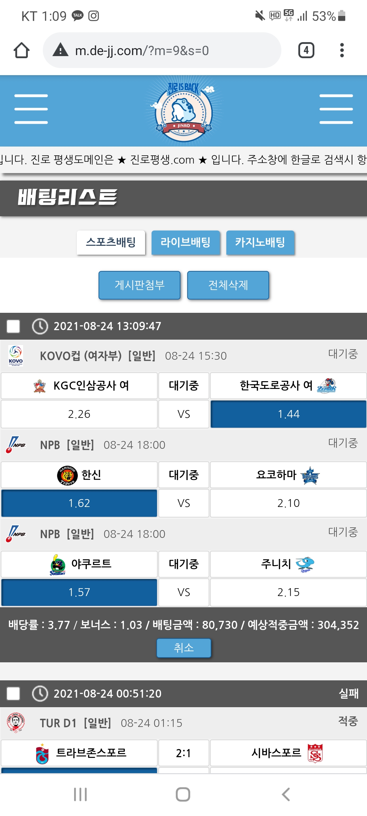Switch to the 스포츠배팅 tab
Viewport: 367px width, 816px height.
point(111,242)
